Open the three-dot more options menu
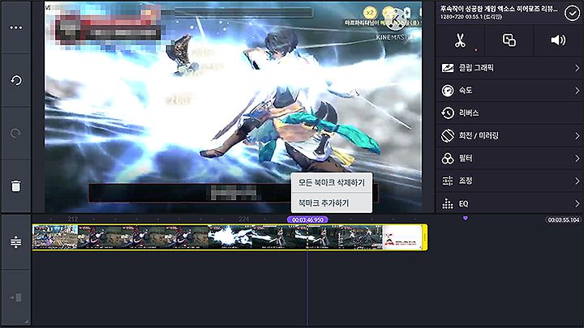584x328 pixels. 15,28
